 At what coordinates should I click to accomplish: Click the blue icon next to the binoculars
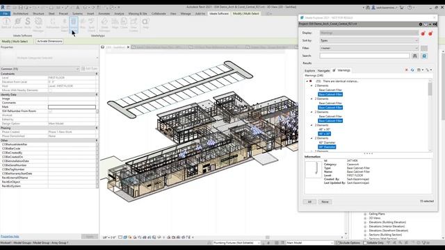[424, 56]
